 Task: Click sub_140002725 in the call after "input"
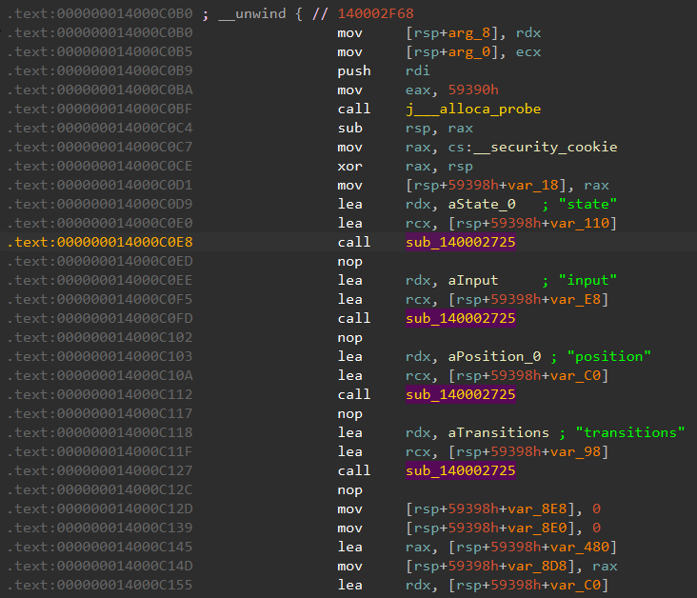461,318
